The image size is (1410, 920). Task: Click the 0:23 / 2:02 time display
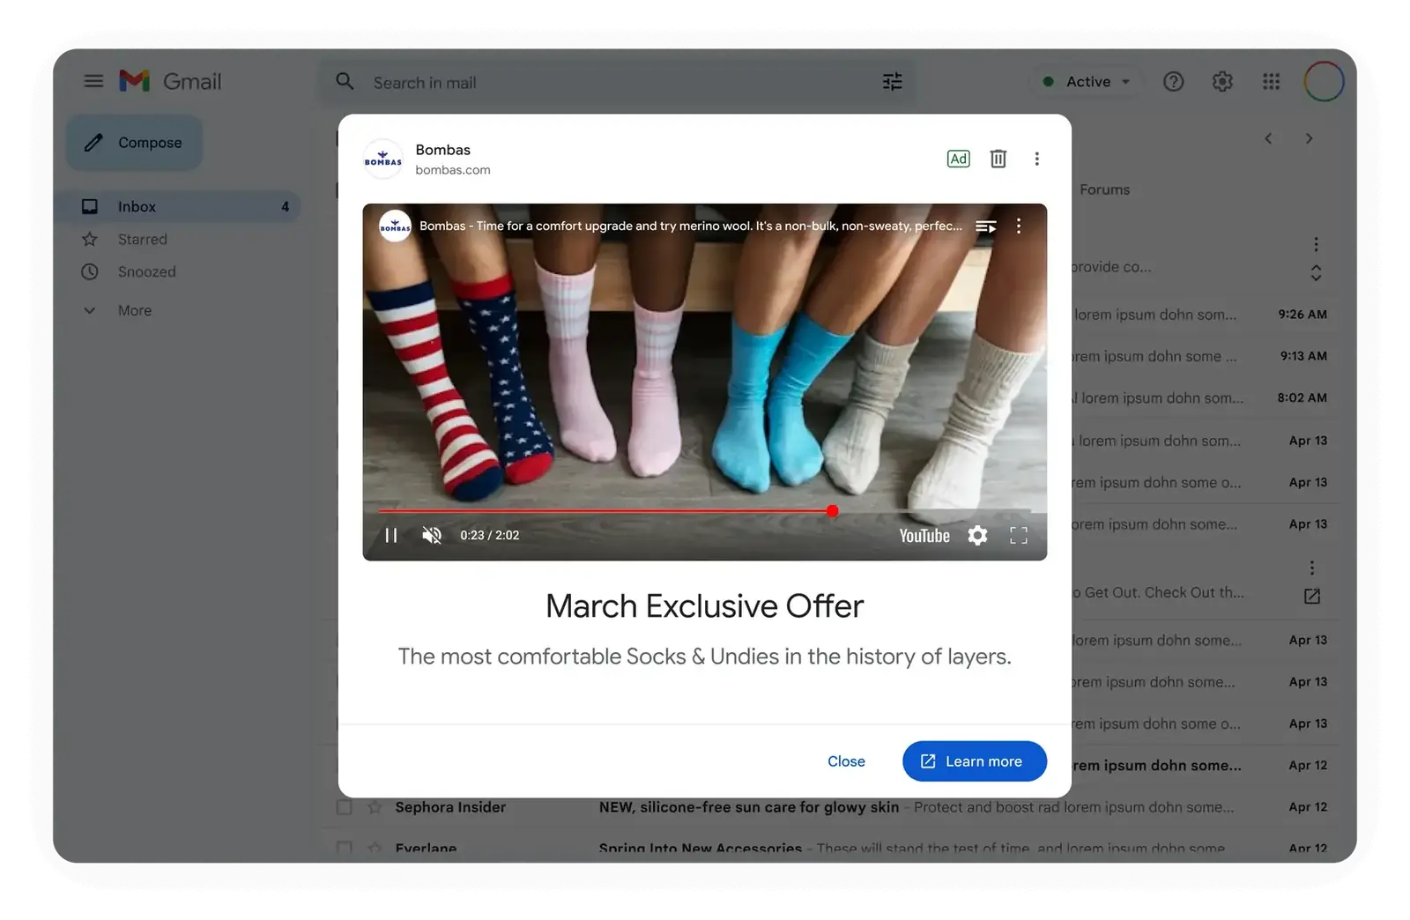coord(490,535)
